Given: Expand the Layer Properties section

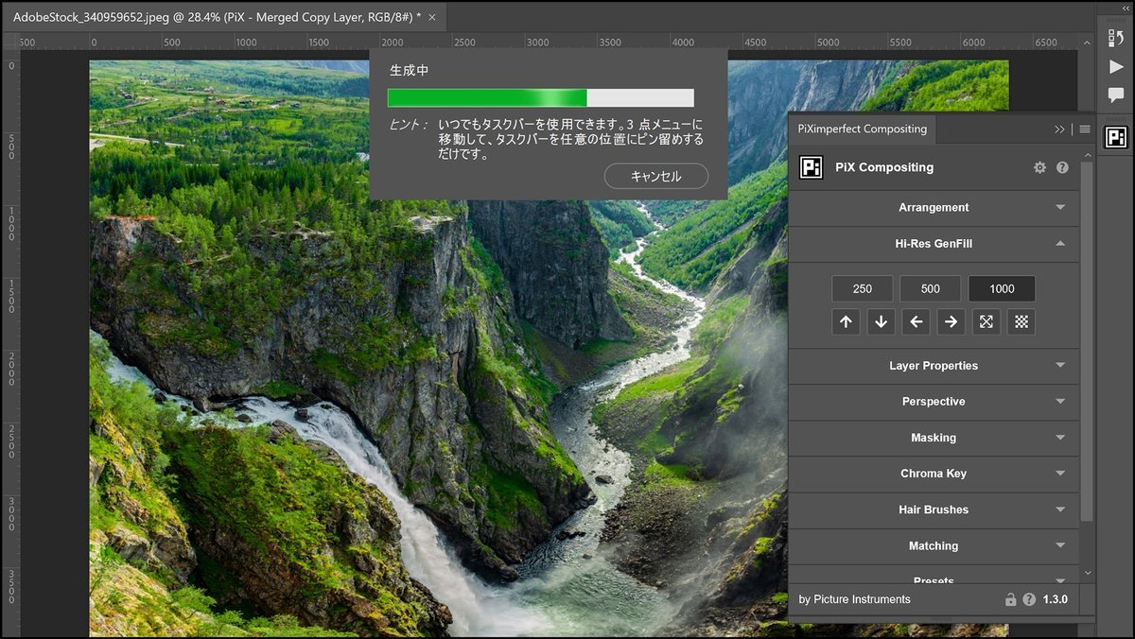Looking at the screenshot, I should (934, 366).
